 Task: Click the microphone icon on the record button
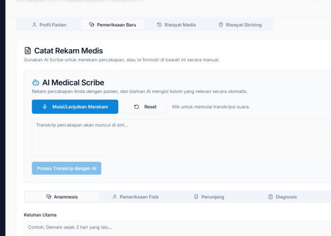pos(45,107)
